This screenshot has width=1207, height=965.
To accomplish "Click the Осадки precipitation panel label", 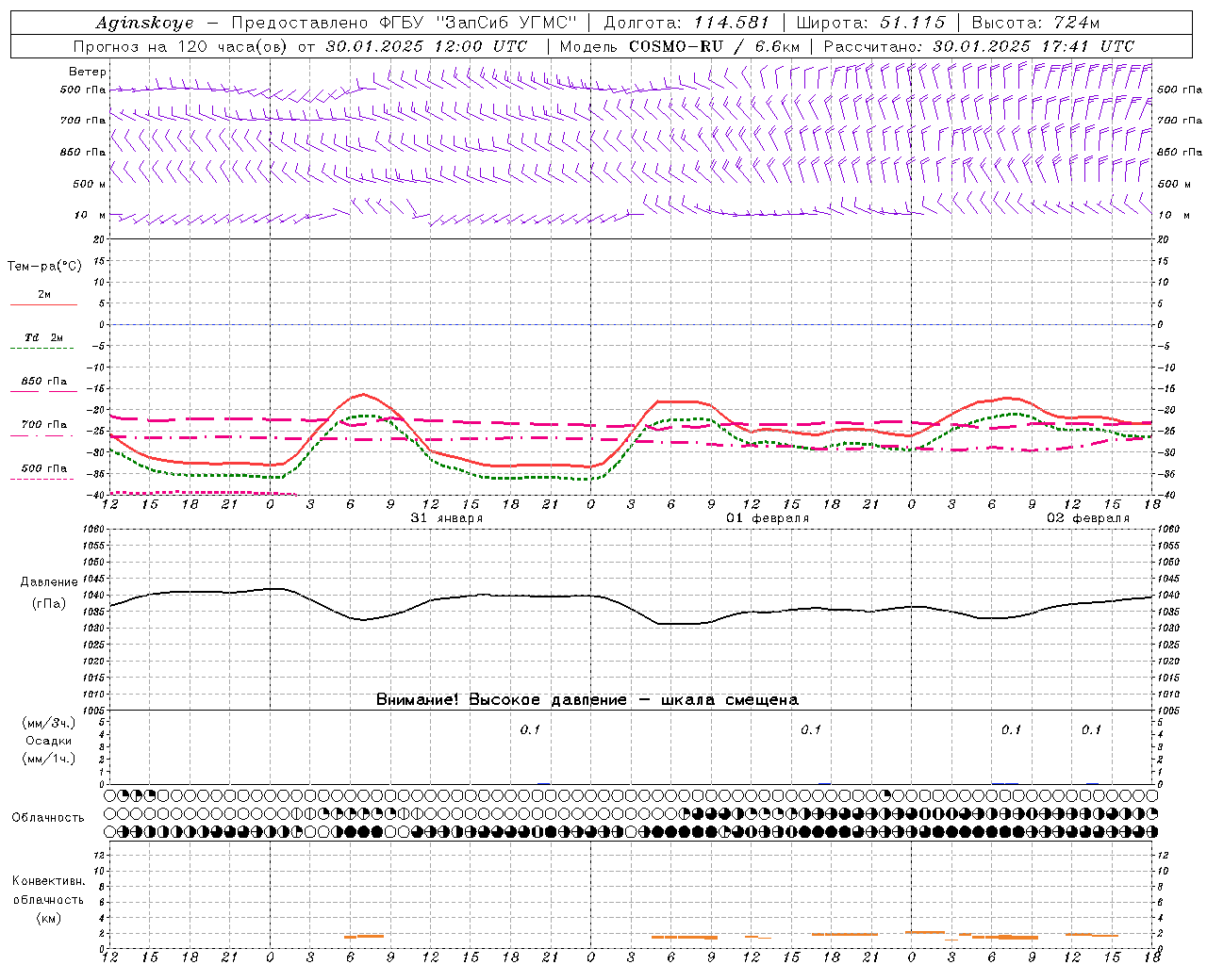I will point(49,741).
